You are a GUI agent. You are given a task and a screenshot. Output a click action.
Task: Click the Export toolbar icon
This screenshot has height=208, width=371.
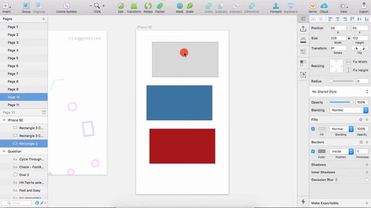363,6
